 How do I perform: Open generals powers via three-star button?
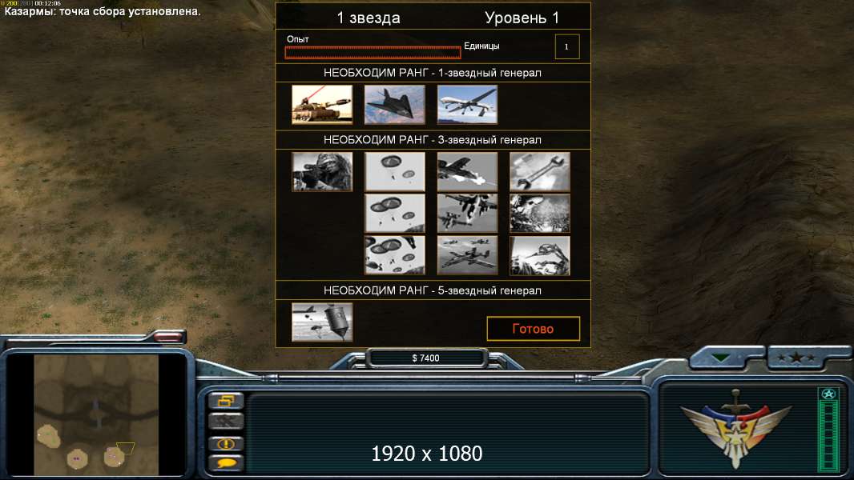(x=797, y=358)
